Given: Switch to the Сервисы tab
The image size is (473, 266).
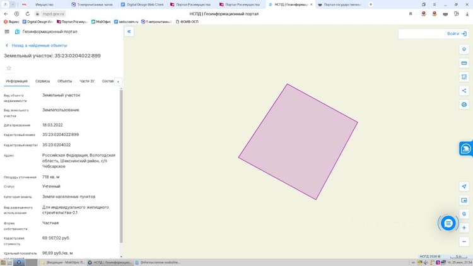Looking at the screenshot, I should point(42,81).
